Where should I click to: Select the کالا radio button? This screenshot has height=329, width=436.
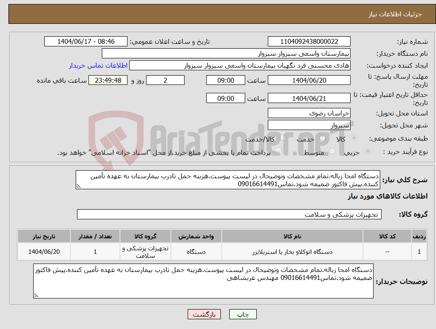point(353,137)
